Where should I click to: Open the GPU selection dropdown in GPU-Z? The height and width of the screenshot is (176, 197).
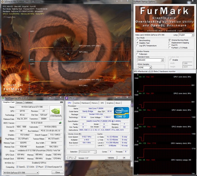pyautogui.click(x=21, y=173)
